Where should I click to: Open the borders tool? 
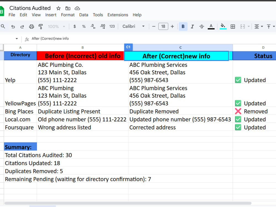(x=233, y=26)
